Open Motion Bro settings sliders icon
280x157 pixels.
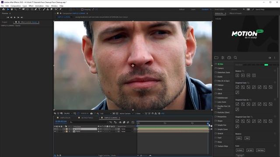click(223, 58)
